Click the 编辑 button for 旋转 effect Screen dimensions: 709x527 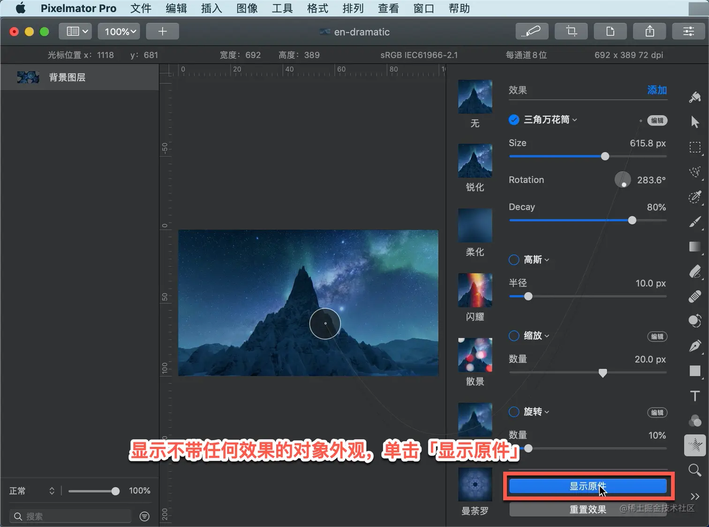click(x=657, y=413)
